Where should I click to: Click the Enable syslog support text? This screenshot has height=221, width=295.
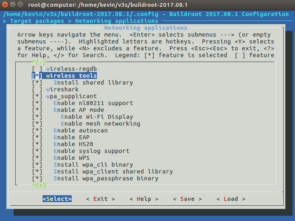click(x=91, y=151)
